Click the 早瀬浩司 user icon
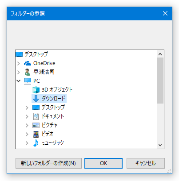This screenshot has width=179, height=181. [27, 72]
